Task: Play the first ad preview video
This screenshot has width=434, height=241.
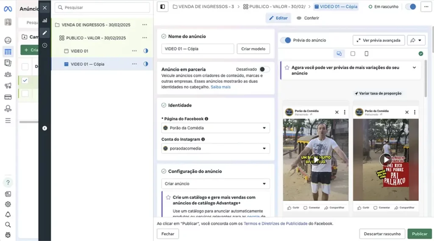Action: [315, 159]
